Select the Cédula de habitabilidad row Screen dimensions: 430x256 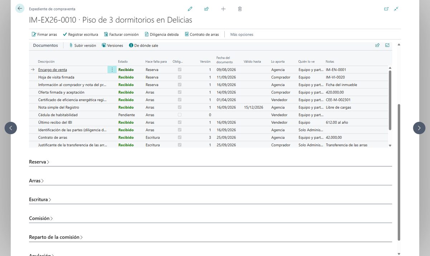click(x=209, y=115)
